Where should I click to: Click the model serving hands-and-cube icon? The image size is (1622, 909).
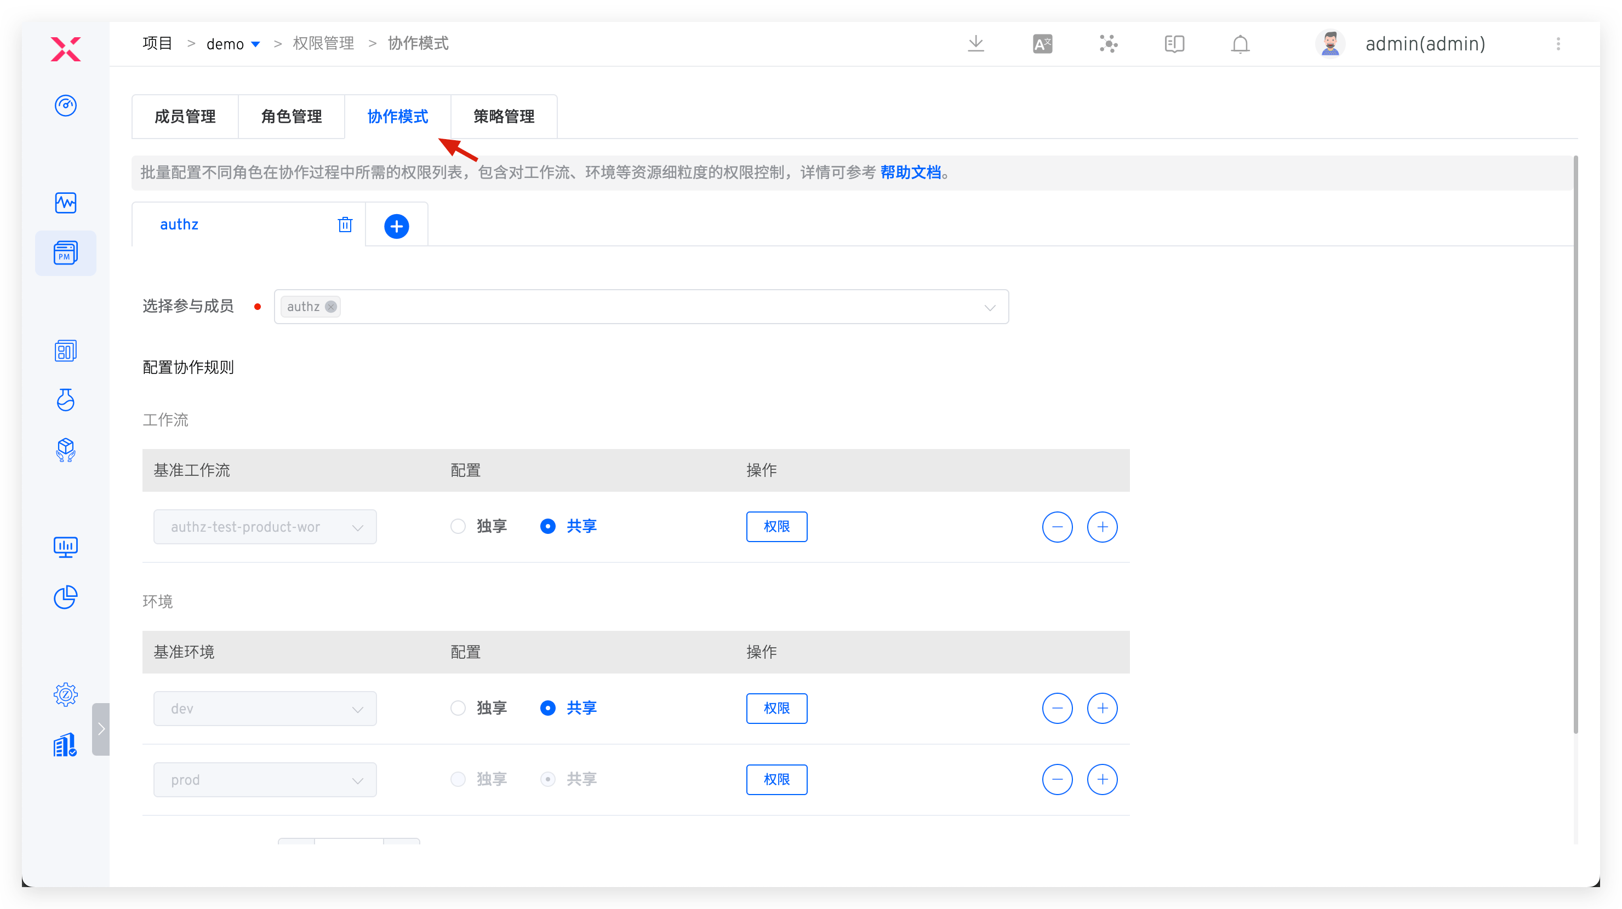point(66,449)
